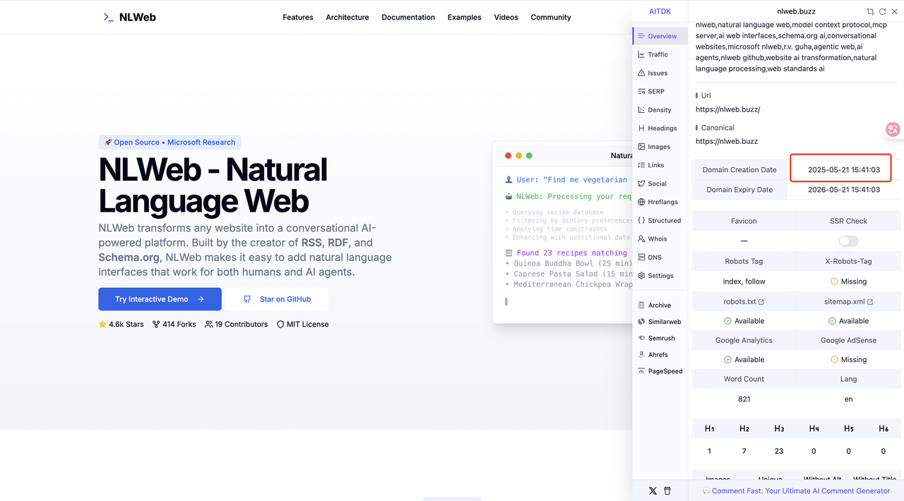Screen dimensions: 904x501
Task: Click the trash/clear icon in sidebar footer
Action: [667, 490]
